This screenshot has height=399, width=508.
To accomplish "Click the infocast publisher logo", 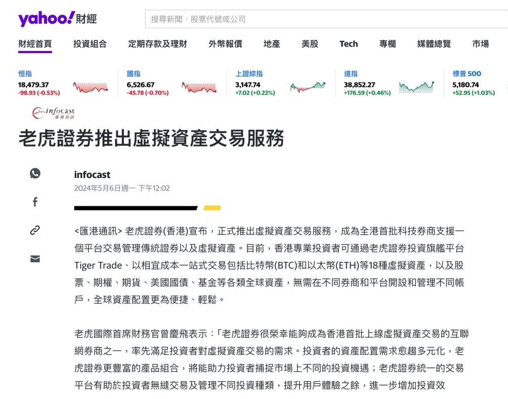I will pos(54,112).
